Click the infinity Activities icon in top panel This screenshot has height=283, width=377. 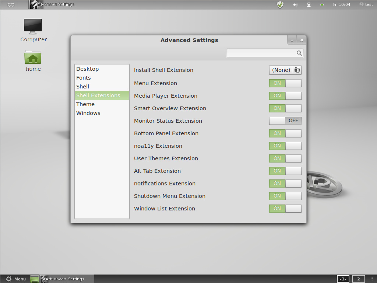click(x=11, y=4)
